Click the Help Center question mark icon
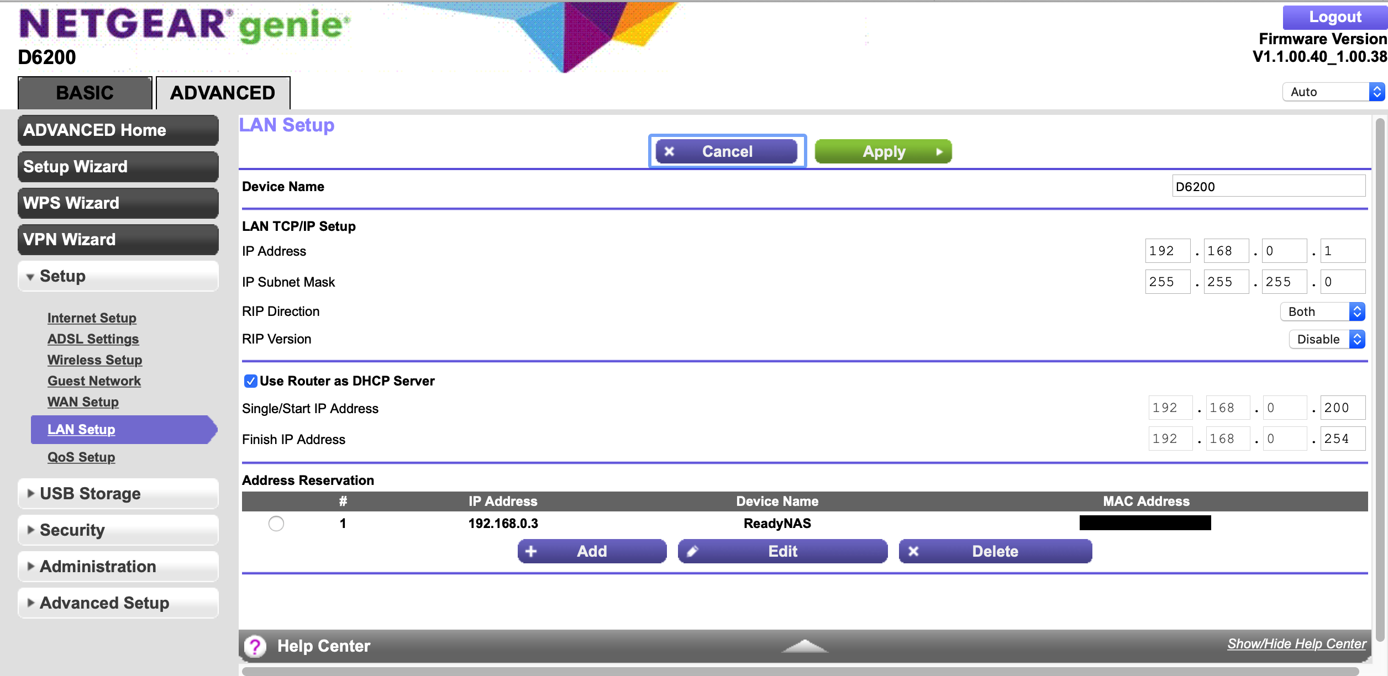1388x676 pixels. (255, 646)
